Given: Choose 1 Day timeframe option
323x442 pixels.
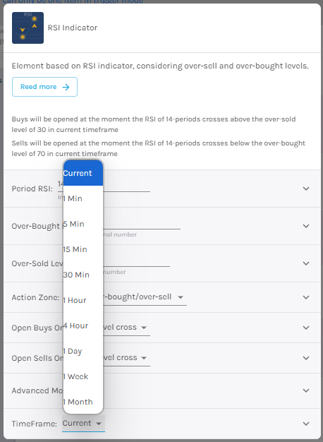Looking at the screenshot, I should [83, 351].
